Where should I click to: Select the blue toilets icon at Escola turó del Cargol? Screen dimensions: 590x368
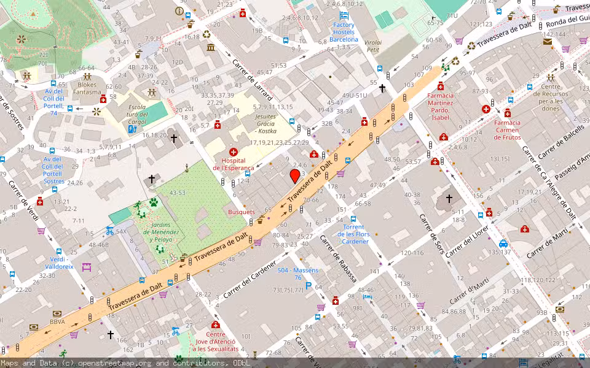click(133, 129)
